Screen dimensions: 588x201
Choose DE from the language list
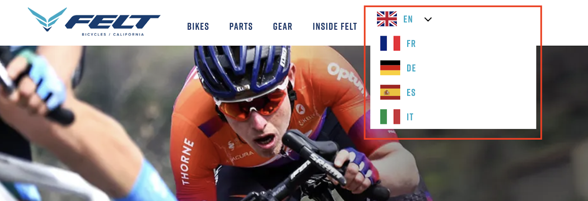[x=411, y=68]
